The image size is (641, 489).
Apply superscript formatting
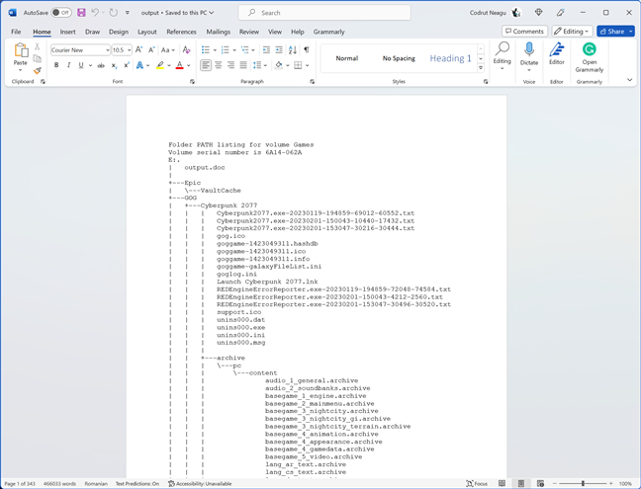[127, 65]
